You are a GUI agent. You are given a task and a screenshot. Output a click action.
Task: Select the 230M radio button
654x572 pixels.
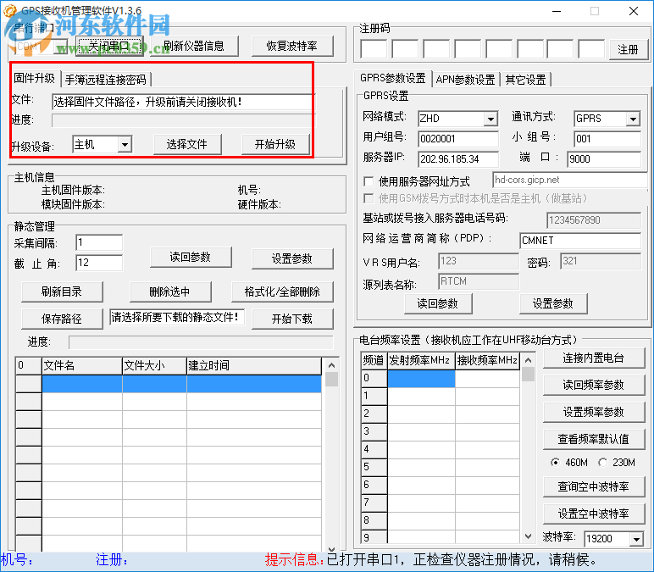tap(602, 463)
